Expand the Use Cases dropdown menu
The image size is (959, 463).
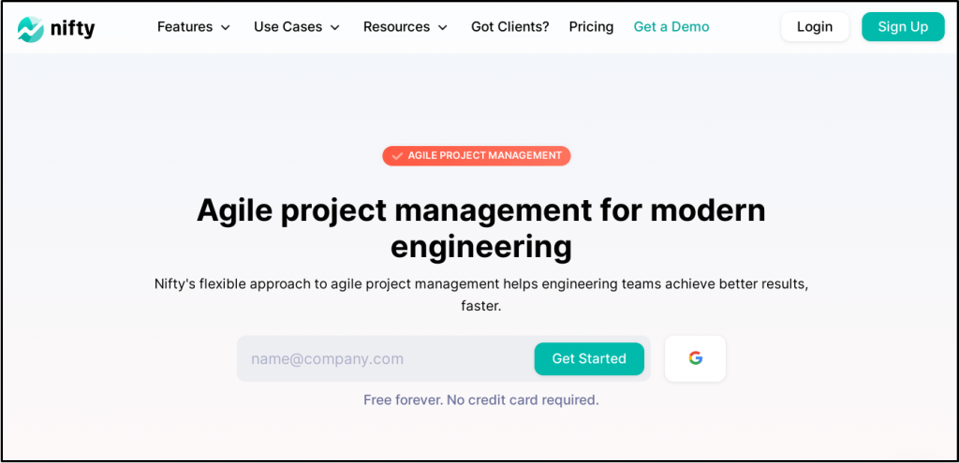[297, 27]
